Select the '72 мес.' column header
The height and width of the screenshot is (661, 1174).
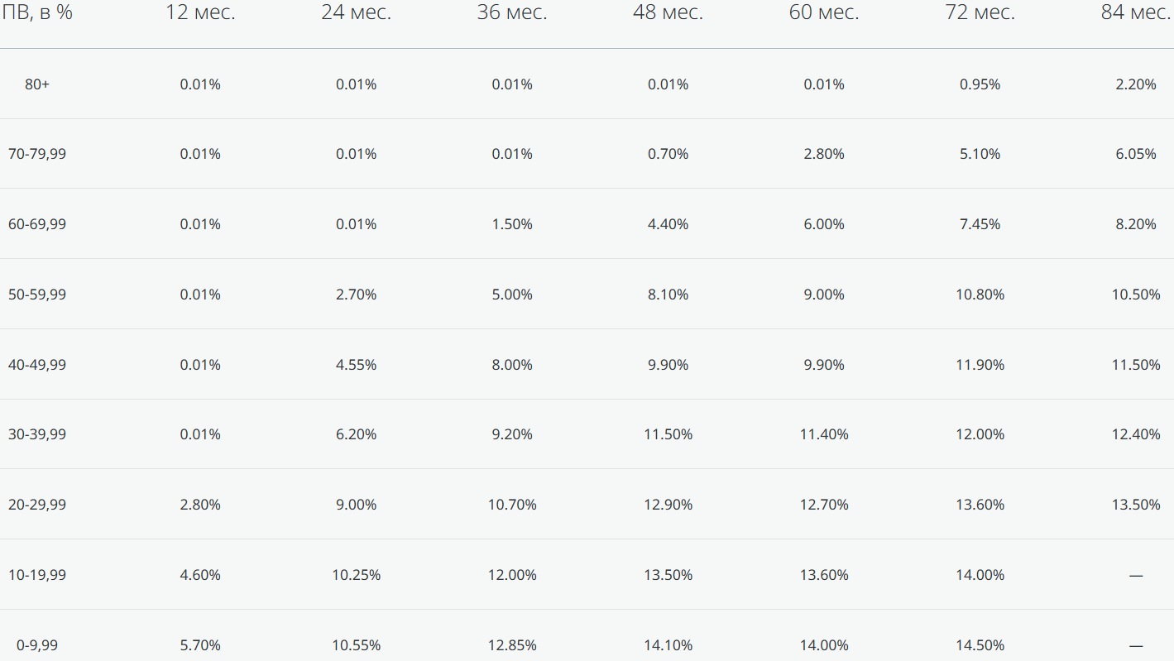point(980,12)
